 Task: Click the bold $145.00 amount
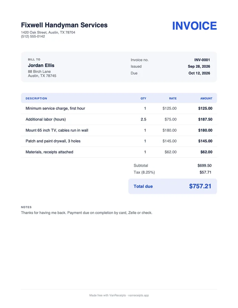(x=205, y=141)
